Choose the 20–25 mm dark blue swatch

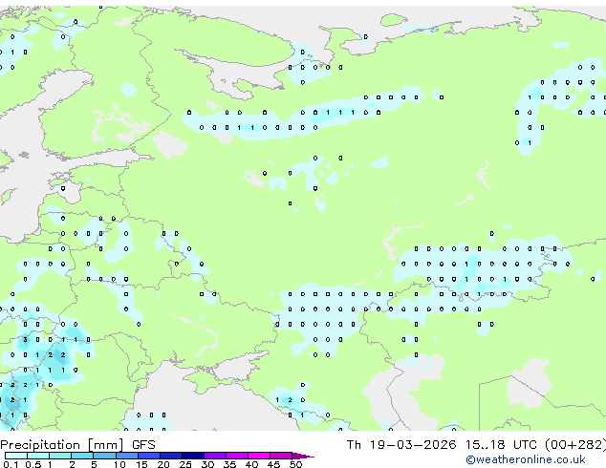click(x=170, y=456)
